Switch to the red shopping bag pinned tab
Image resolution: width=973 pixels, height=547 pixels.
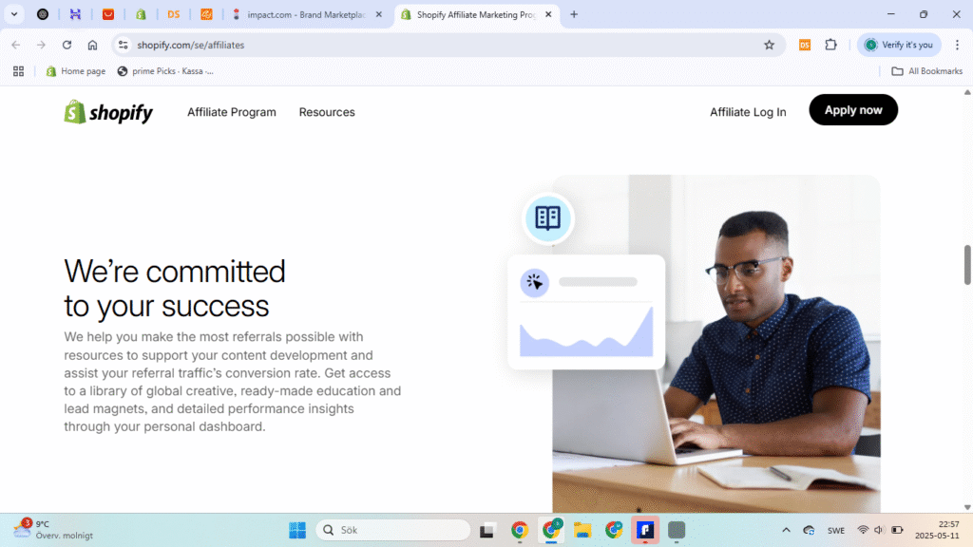[108, 14]
